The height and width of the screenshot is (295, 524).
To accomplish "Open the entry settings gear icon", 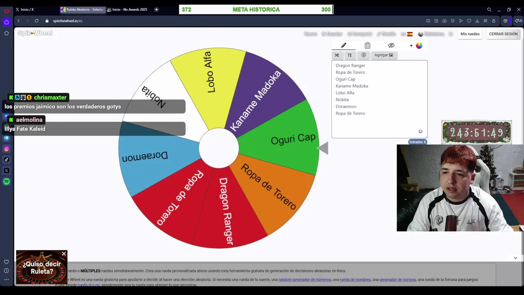I will (x=364, y=55).
